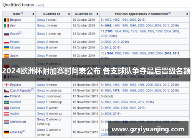The width and height of the screenshot is (192, 139).
Task: Click the Sweden flag icon
Action: coord(7,102)
